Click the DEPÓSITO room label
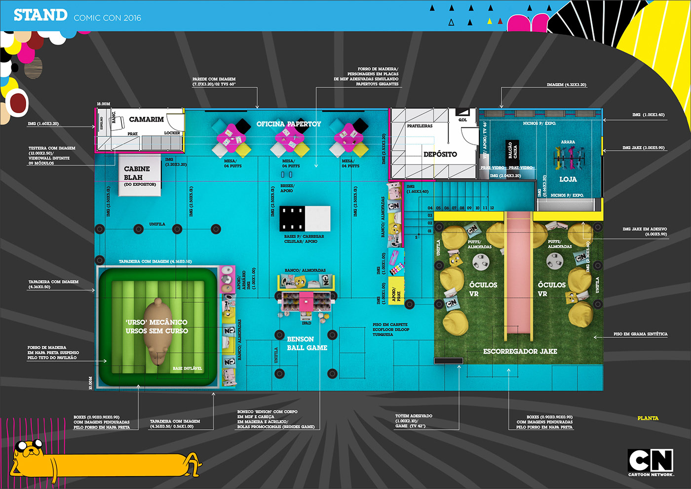 tap(440, 154)
